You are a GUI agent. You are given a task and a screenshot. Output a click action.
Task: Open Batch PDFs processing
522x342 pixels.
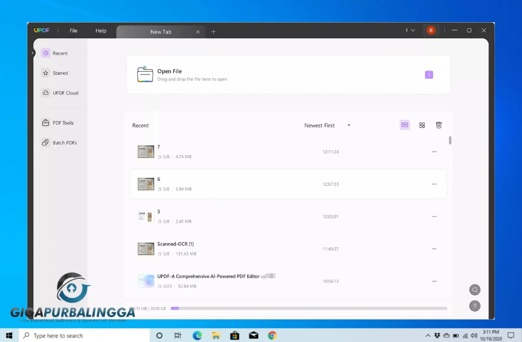point(59,143)
